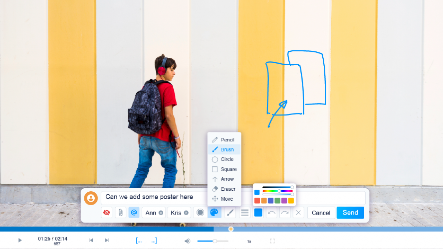
Task: Click the Ann mention chip
Action: pos(154,213)
